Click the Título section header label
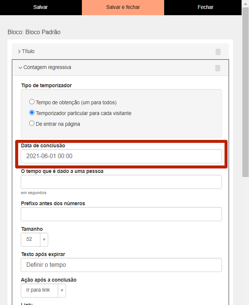 tap(28, 52)
